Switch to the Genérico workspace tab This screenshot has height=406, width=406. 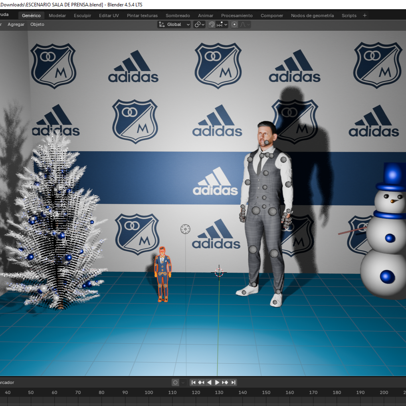[31, 16]
